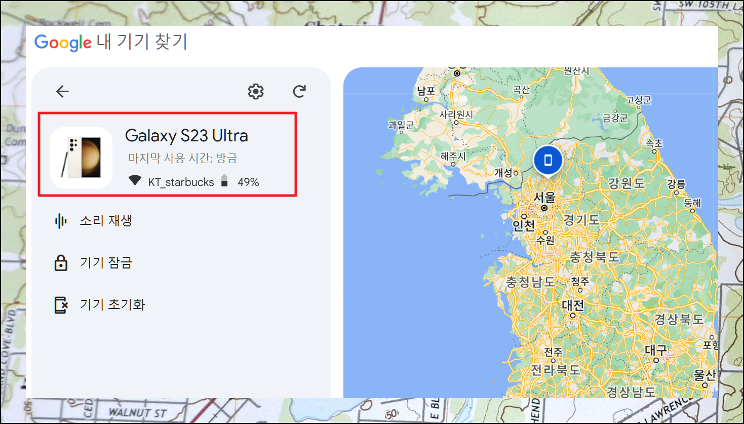
Task: Click the 사리원시 label on the map
Action: tap(456, 114)
